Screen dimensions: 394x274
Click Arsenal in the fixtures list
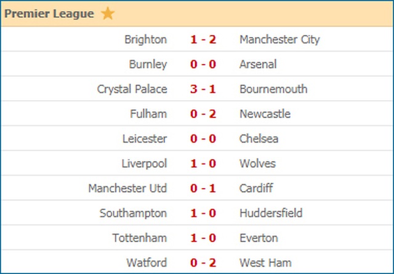point(258,65)
